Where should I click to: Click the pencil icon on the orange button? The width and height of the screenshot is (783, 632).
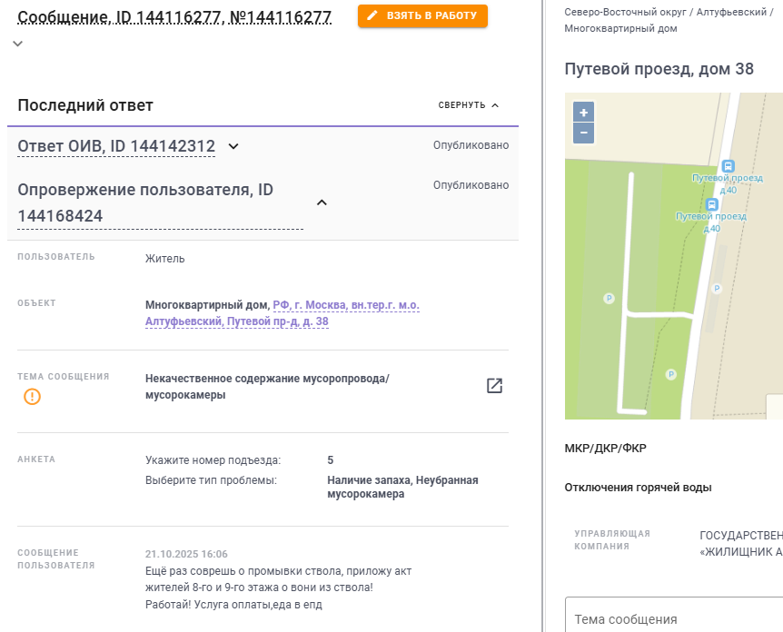(x=372, y=16)
